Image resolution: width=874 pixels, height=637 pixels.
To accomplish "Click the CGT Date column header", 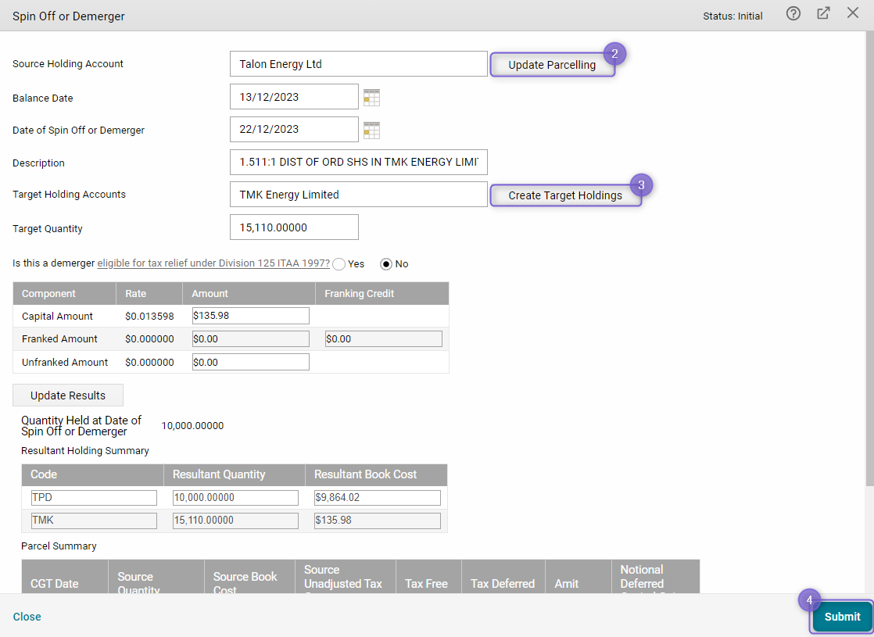I will [65, 577].
